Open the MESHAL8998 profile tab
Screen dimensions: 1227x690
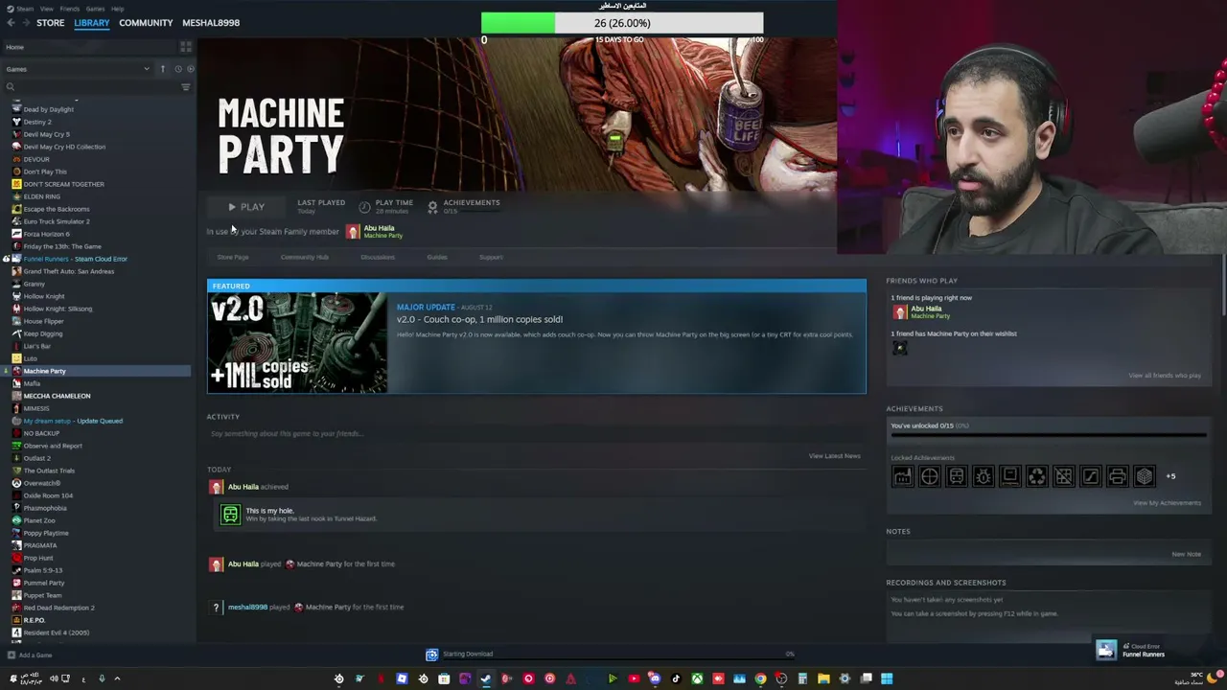click(x=211, y=23)
